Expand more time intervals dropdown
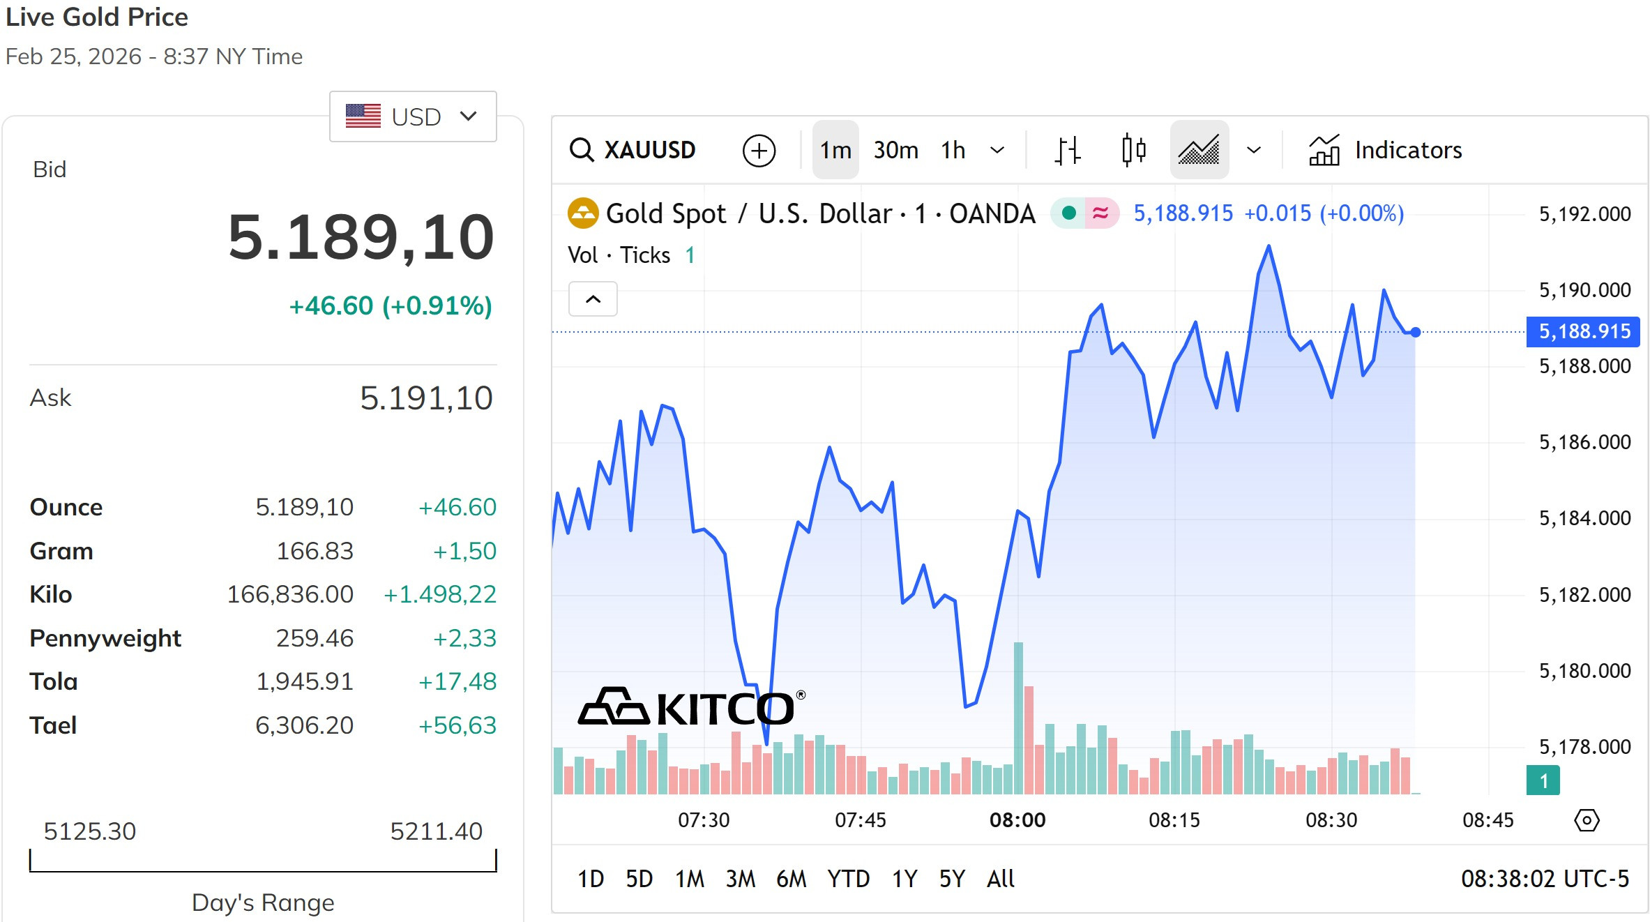This screenshot has width=1650, height=922. coord(997,151)
